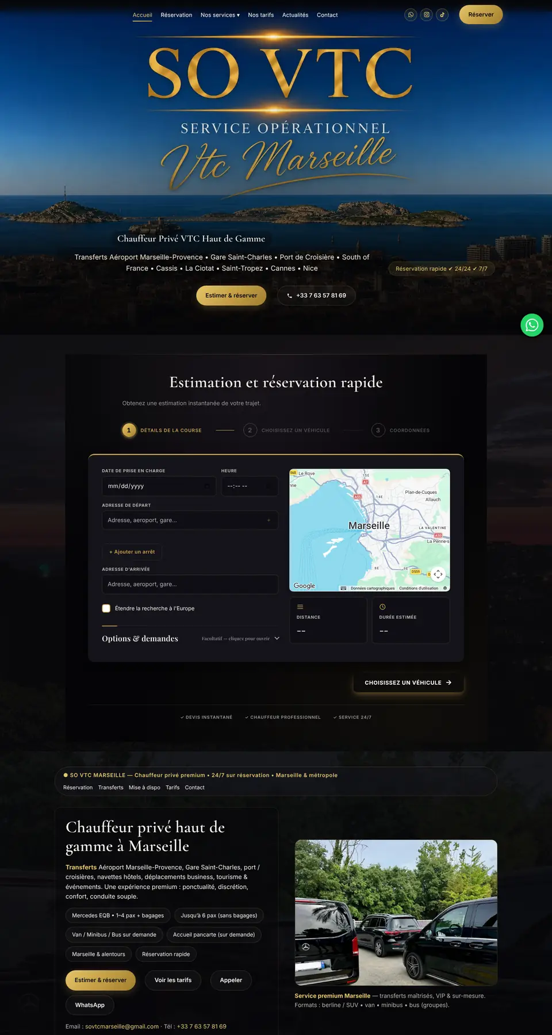Click the Appeler button
Screen dimensions: 552x1035
click(231, 980)
